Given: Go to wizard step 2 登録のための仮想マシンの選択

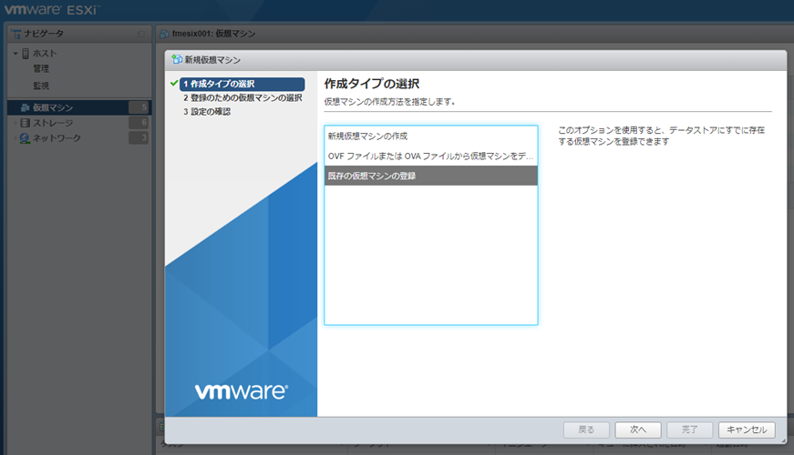Looking at the screenshot, I should (x=242, y=97).
